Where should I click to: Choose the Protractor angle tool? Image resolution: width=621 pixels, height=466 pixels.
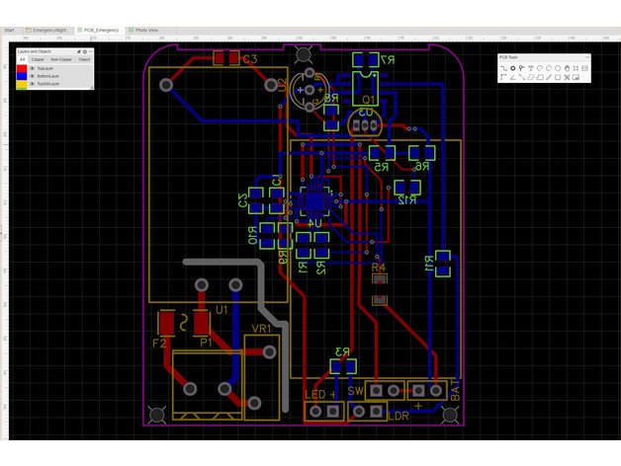click(513, 77)
